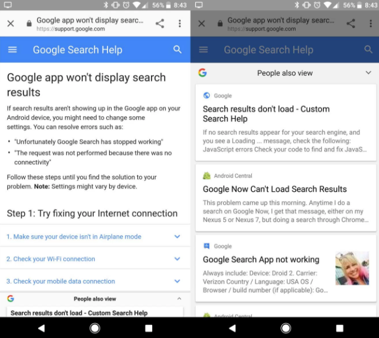The height and width of the screenshot is (338, 379).
Task: Tap the Android home button on left screen
Action: click(x=95, y=328)
